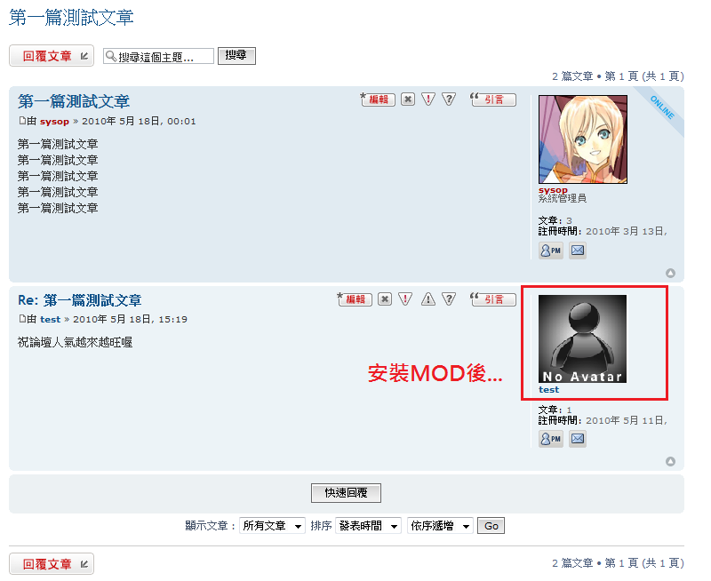
Task: Click the 快速回覆 quick reply button
Action: tap(346, 493)
